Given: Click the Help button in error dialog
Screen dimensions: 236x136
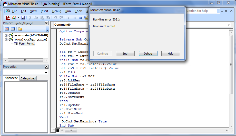Looking at the screenshot, I should click(x=171, y=54).
